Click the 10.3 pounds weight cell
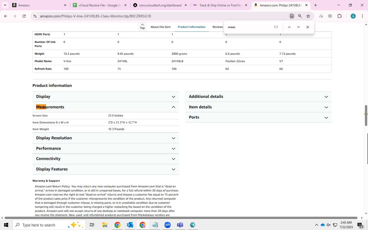 (x=72, y=54)
